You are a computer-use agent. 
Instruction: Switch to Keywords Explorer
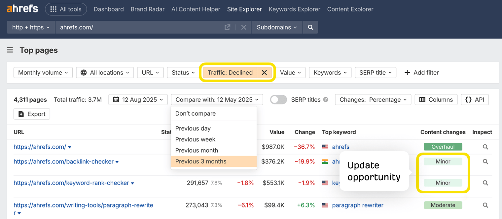point(294,9)
